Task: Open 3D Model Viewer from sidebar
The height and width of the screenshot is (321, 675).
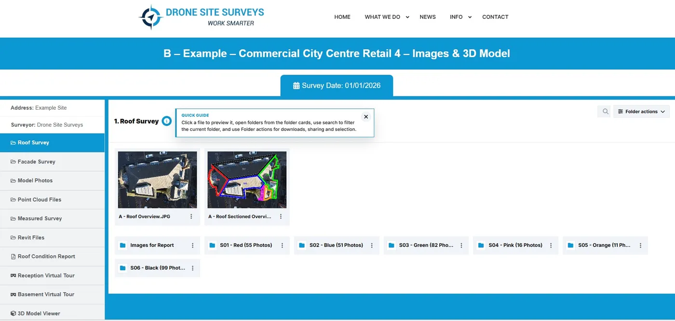Action: 52,313
